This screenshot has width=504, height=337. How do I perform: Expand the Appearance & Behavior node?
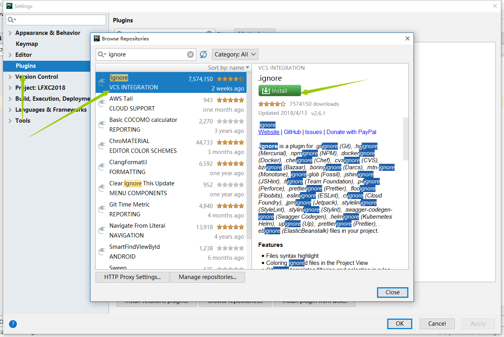[10, 33]
